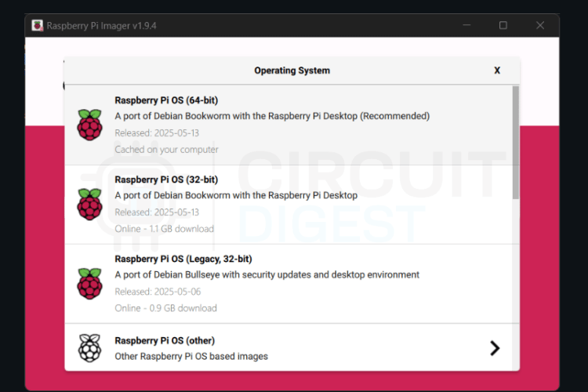Screen dimensions: 588x392
Task: Maximize the Raspberry Pi Imager window
Action: [503, 25]
